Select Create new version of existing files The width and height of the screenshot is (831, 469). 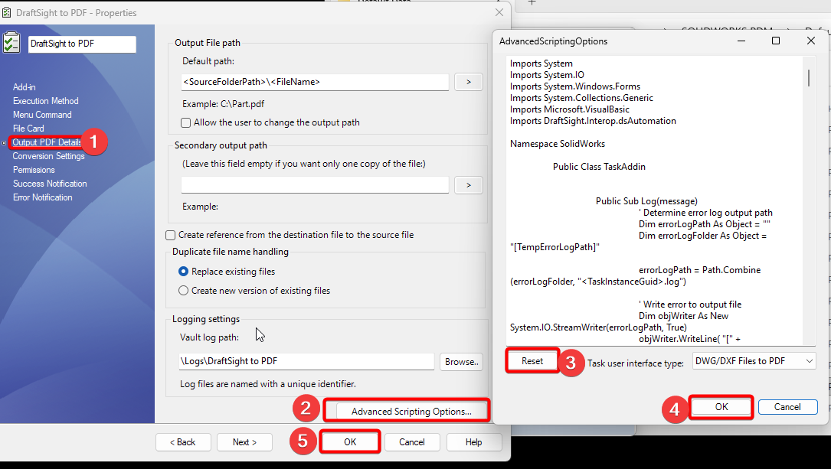pyautogui.click(x=183, y=291)
